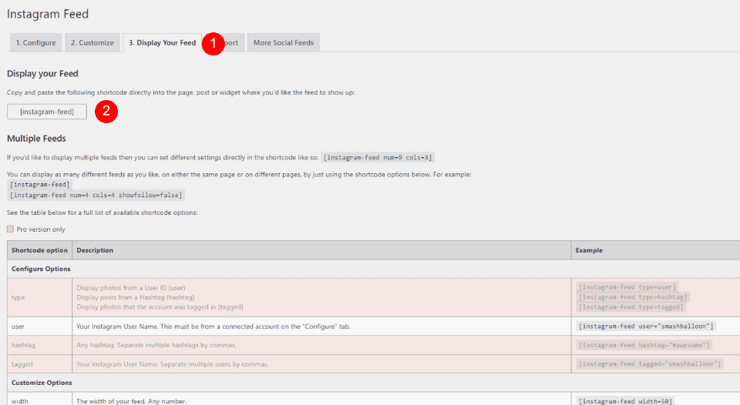Click the red number 1 marker
The width and height of the screenshot is (740, 405).
[x=213, y=43]
